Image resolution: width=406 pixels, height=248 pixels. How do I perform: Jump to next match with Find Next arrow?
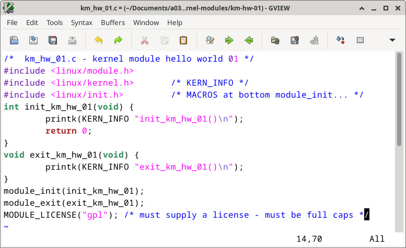pyautogui.click(x=229, y=40)
